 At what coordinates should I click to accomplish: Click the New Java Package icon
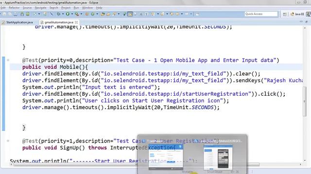86,14
